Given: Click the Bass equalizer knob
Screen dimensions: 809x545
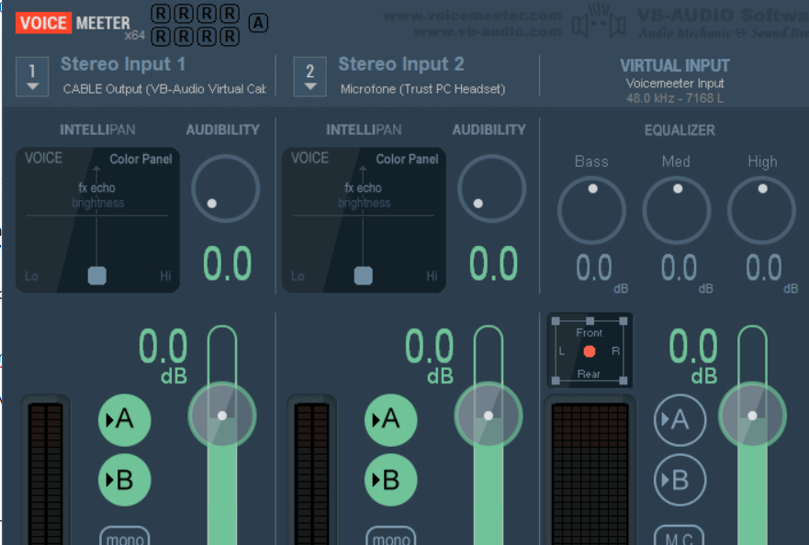Looking at the screenshot, I should click(x=591, y=210).
